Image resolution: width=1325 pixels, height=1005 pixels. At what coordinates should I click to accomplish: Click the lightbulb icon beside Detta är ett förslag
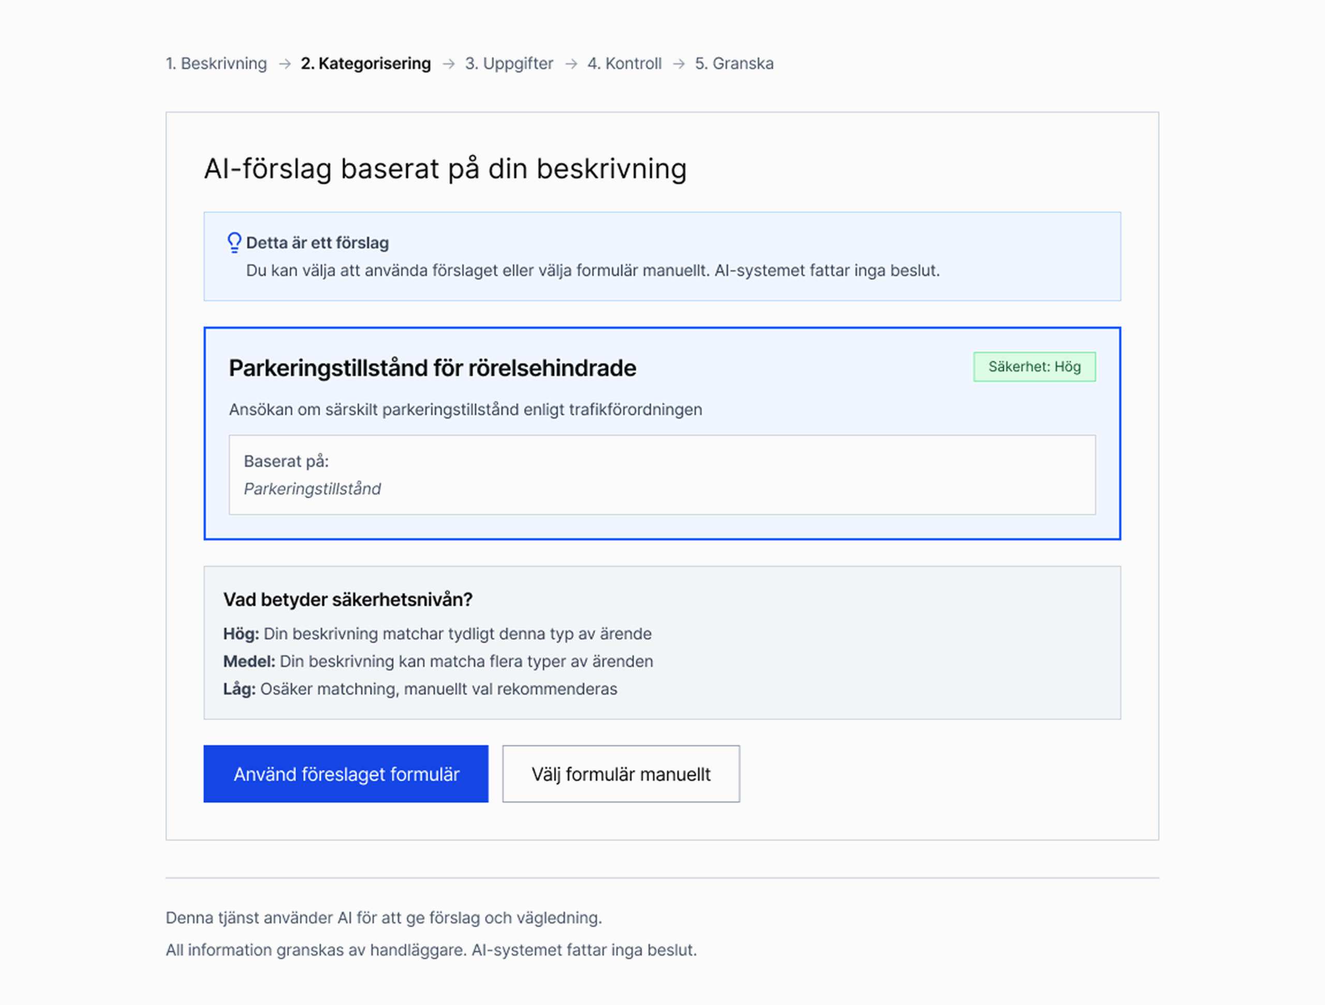pos(234,243)
